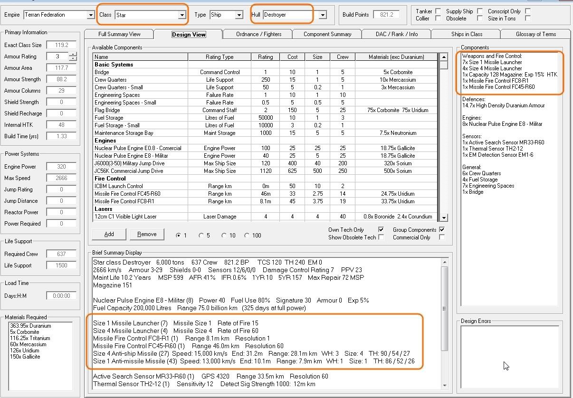Click the Brief Summary Display scrollbar down arrow
This screenshot has width=573, height=398.
tap(444, 385)
